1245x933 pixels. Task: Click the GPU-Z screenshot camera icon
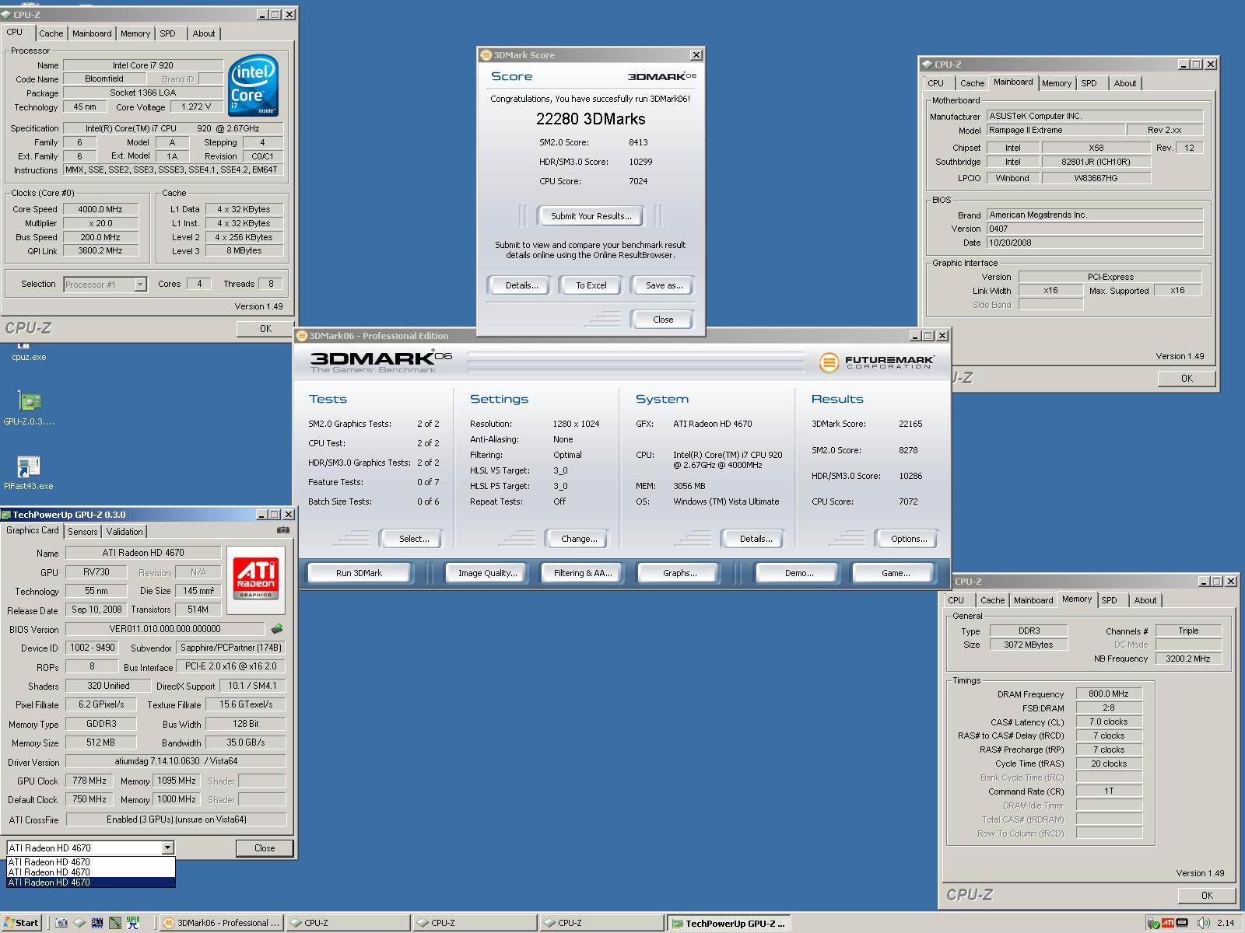pyautogui.click(x=283, y=530)
